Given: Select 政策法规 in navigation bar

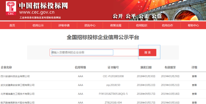Looking at the screenshot, I should click(116, 25).
